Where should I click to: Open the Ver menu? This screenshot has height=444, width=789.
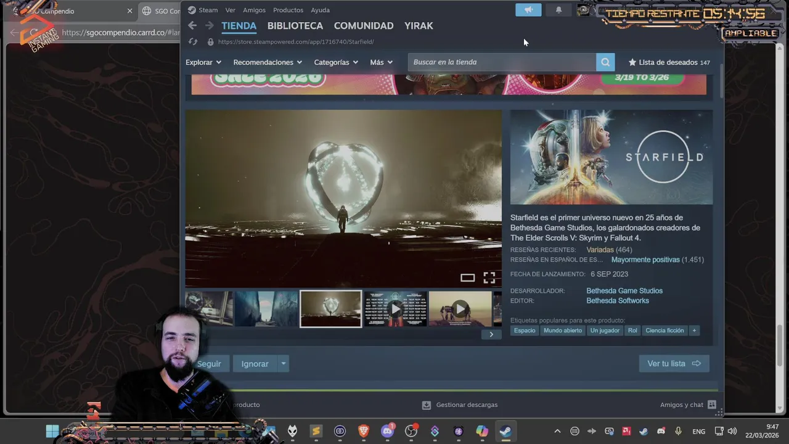click(230, 10)
